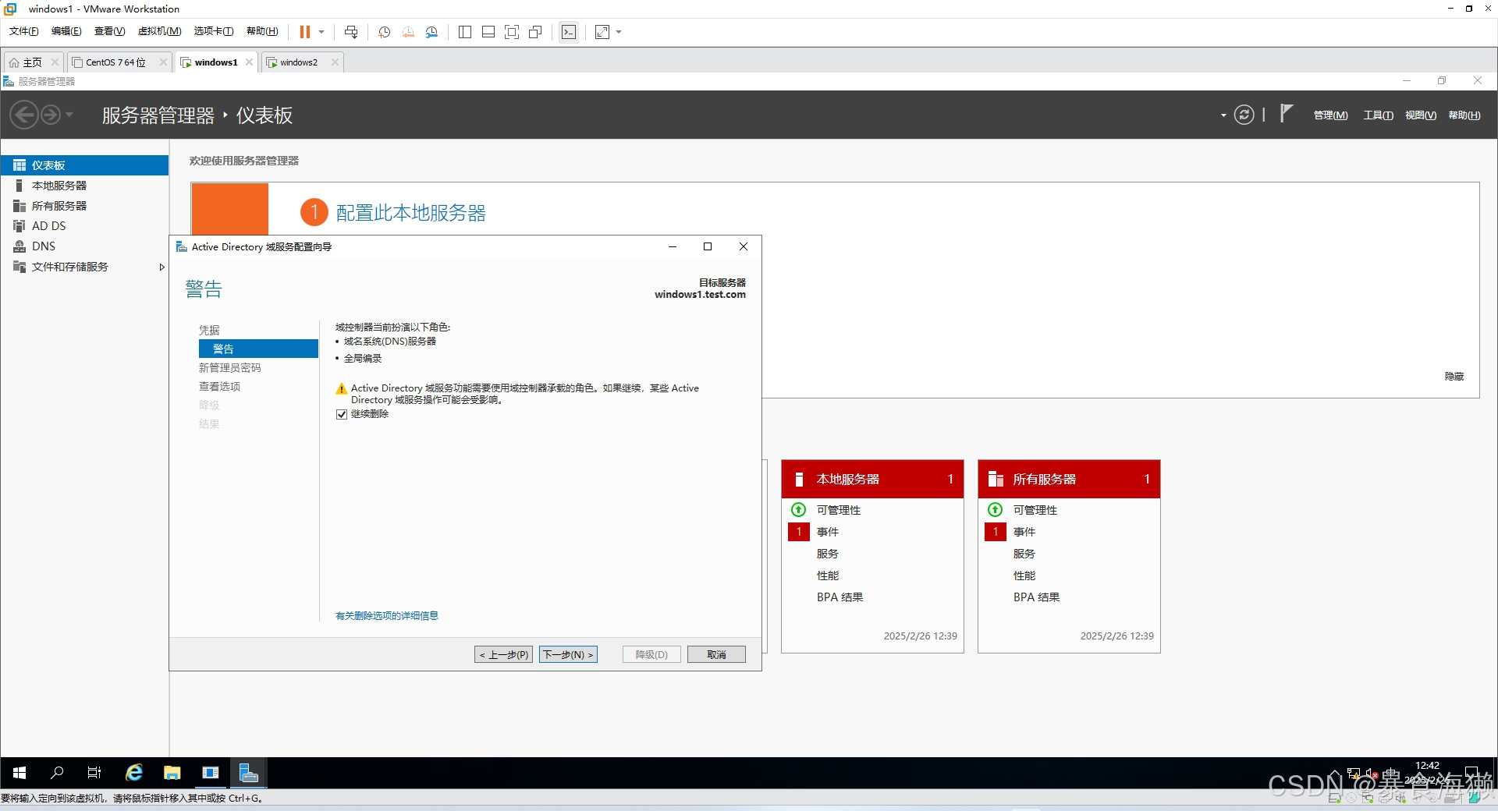The image size is (1498, 811).
Task: Open the 工具(T) menu
Action: click(1378, 115)
